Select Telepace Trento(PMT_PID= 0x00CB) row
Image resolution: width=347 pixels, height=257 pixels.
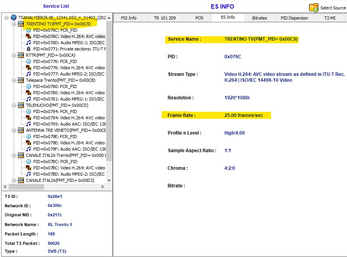coord(61,80)
